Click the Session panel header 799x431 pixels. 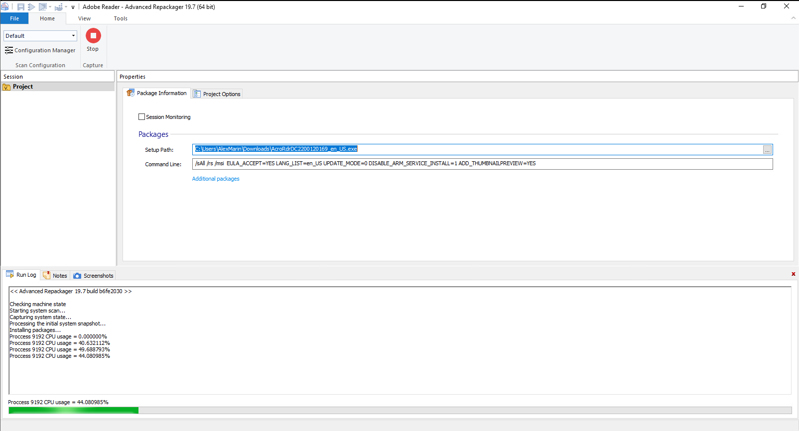tap(58, 77)
